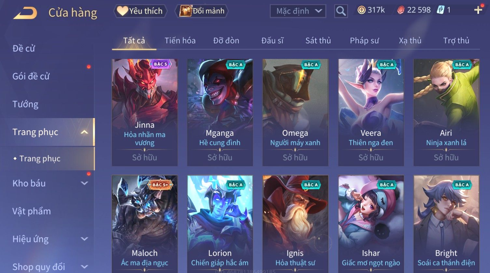Open Đổi mảnh fragment exchange chest

point(201,11)
